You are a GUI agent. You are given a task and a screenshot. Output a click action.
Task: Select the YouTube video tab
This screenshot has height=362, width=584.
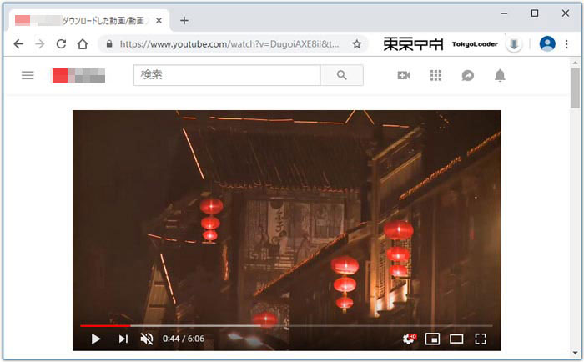(x=88, y=21)
